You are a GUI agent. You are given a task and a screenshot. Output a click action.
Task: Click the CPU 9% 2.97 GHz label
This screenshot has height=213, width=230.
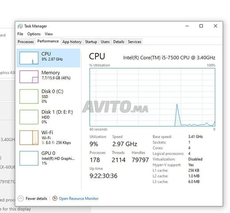click(52, 56)
